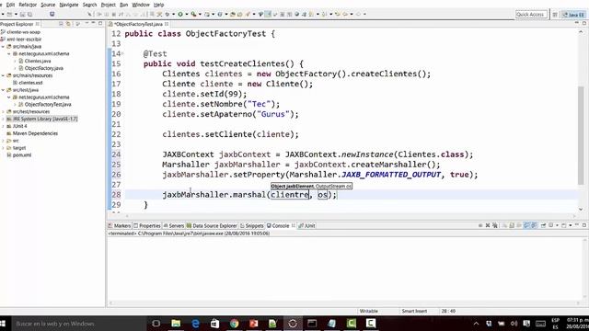Open the Navigate menu

click(x=69, y=5)
